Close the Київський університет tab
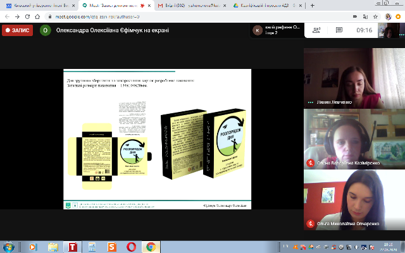 coord(73,6)
